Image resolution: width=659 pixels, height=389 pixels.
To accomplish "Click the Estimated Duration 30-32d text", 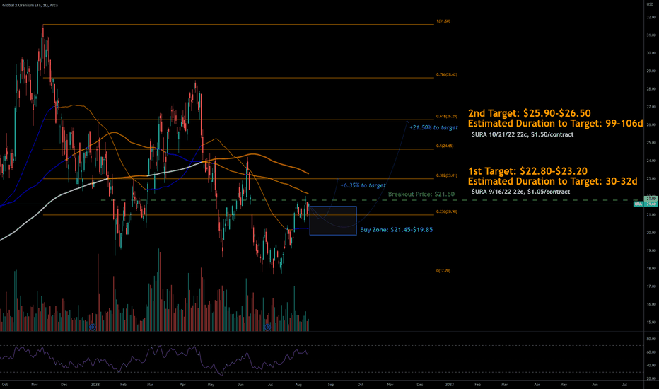I will point(552,181).
